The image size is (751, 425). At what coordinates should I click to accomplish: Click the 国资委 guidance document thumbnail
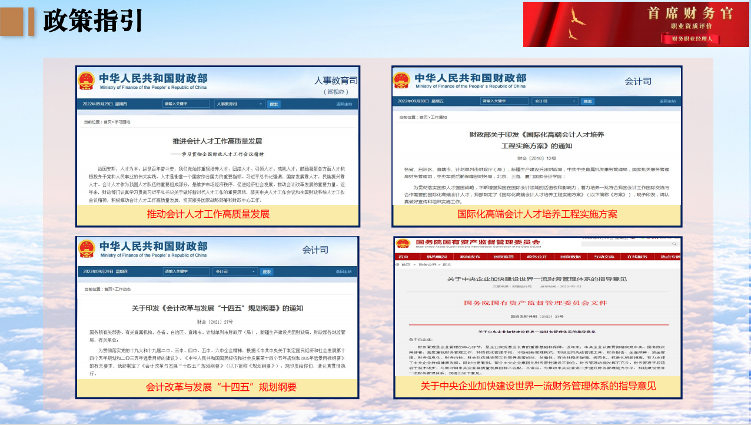[x=538, y=317]
